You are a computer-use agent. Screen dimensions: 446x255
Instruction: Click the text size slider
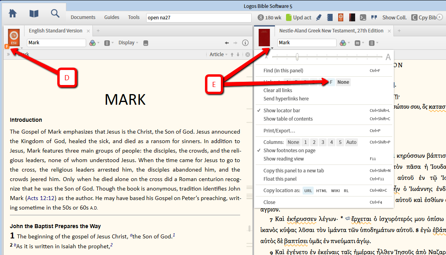tap(327, 57)
